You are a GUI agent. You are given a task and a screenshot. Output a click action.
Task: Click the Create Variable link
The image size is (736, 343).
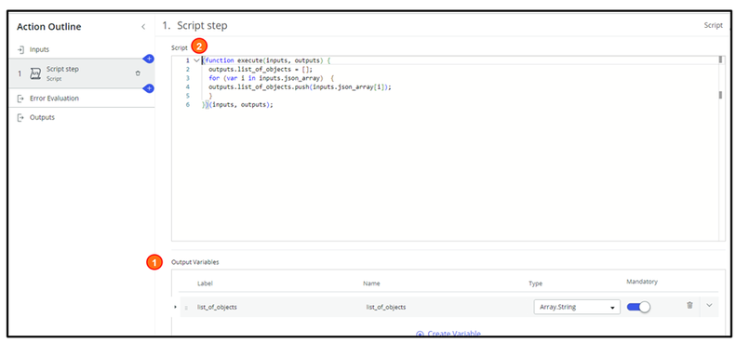tap(448, 333)
